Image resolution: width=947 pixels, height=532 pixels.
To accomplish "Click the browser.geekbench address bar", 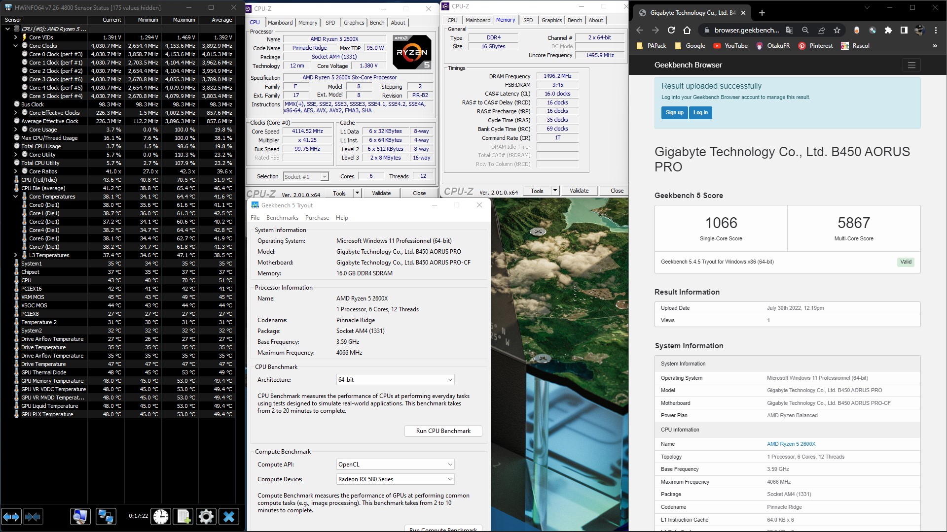I will [747, 30].
